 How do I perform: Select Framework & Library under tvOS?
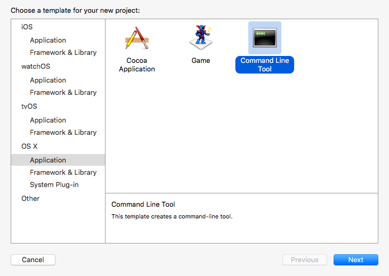[63, 133]
